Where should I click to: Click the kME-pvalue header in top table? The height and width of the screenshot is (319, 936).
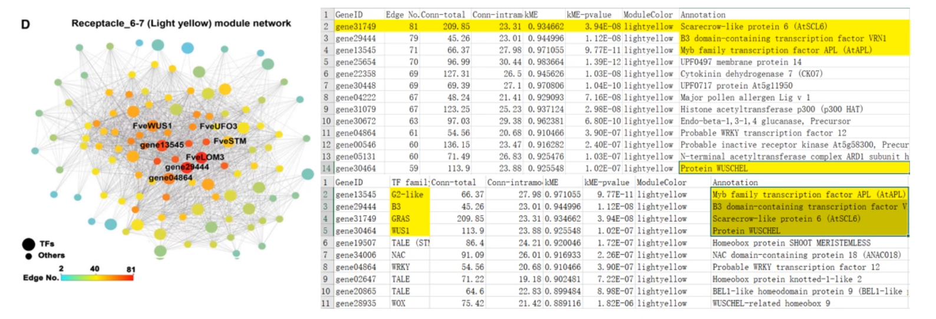pyautogui.click(x=589, y=15)
